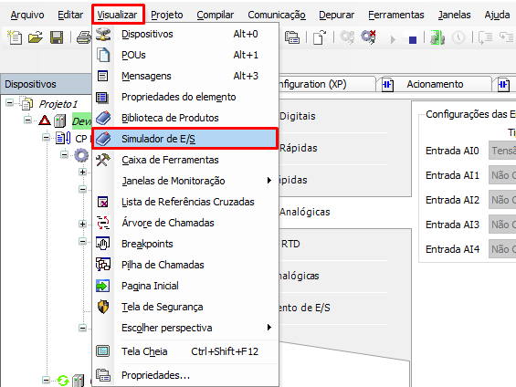Select Dispositivos in the Visualizar menu
This screenshot has height=387, width=516.
point(185,34)
